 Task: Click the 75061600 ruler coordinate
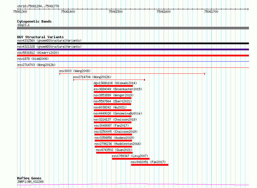click(x=163, y=12)
